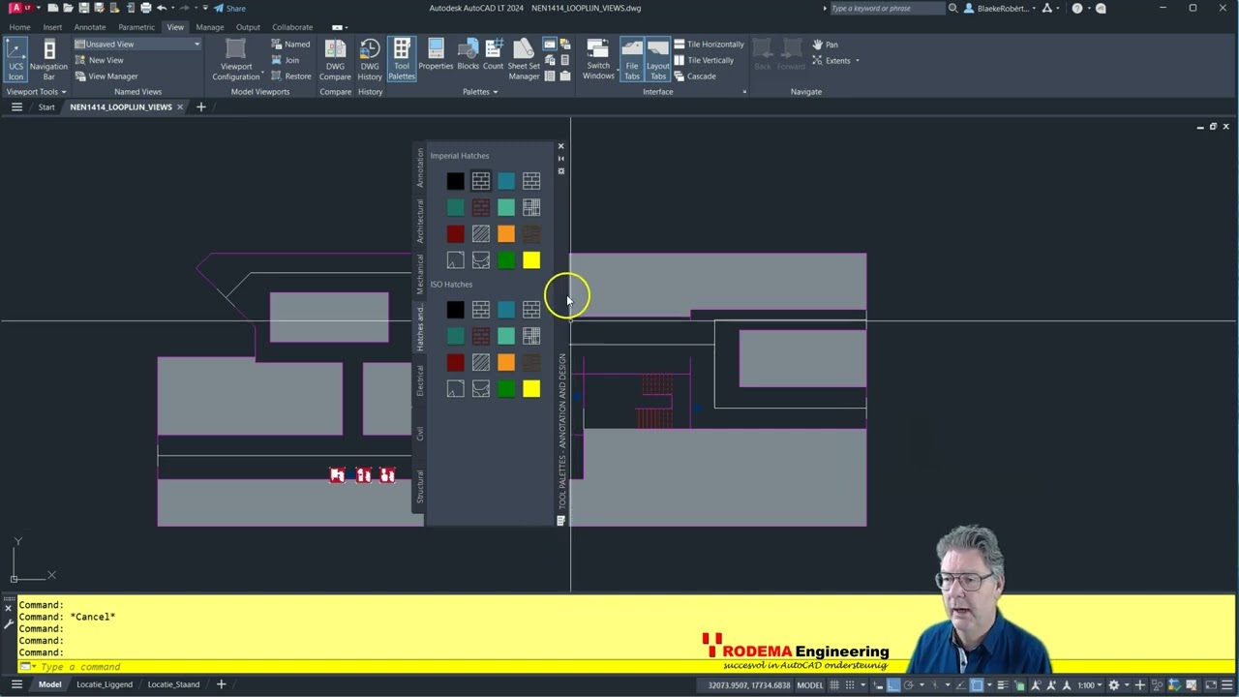The height and width of the screenshot is (697, 1239).
Task: Toggle snap mode in status bar
Action: click(x=849, y=685)
